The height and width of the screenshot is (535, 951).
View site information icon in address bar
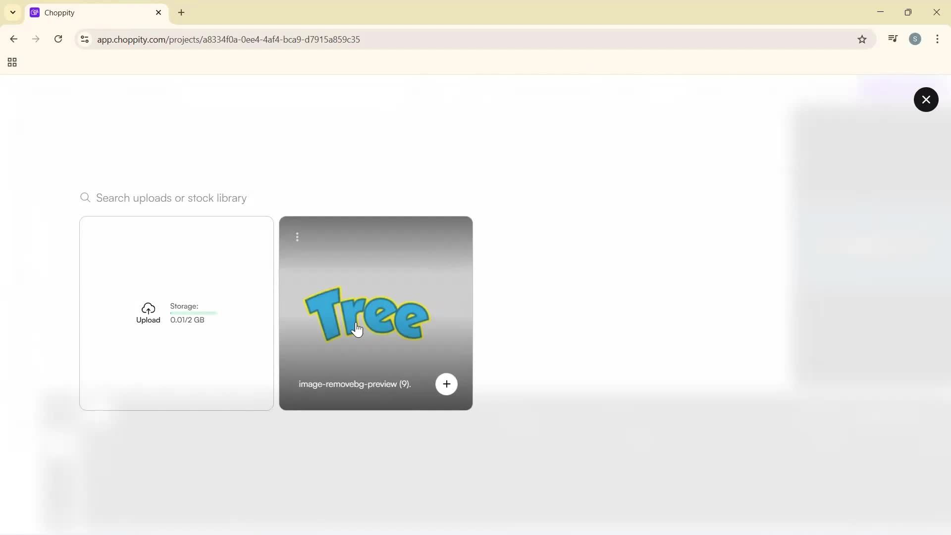click(85, 39)
